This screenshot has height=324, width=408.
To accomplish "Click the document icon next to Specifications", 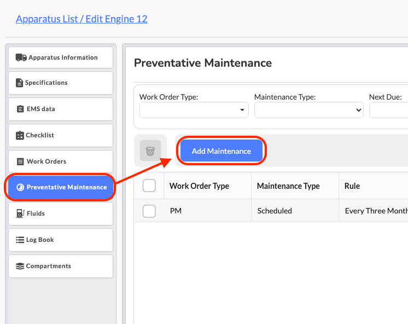I will [20, 83].
